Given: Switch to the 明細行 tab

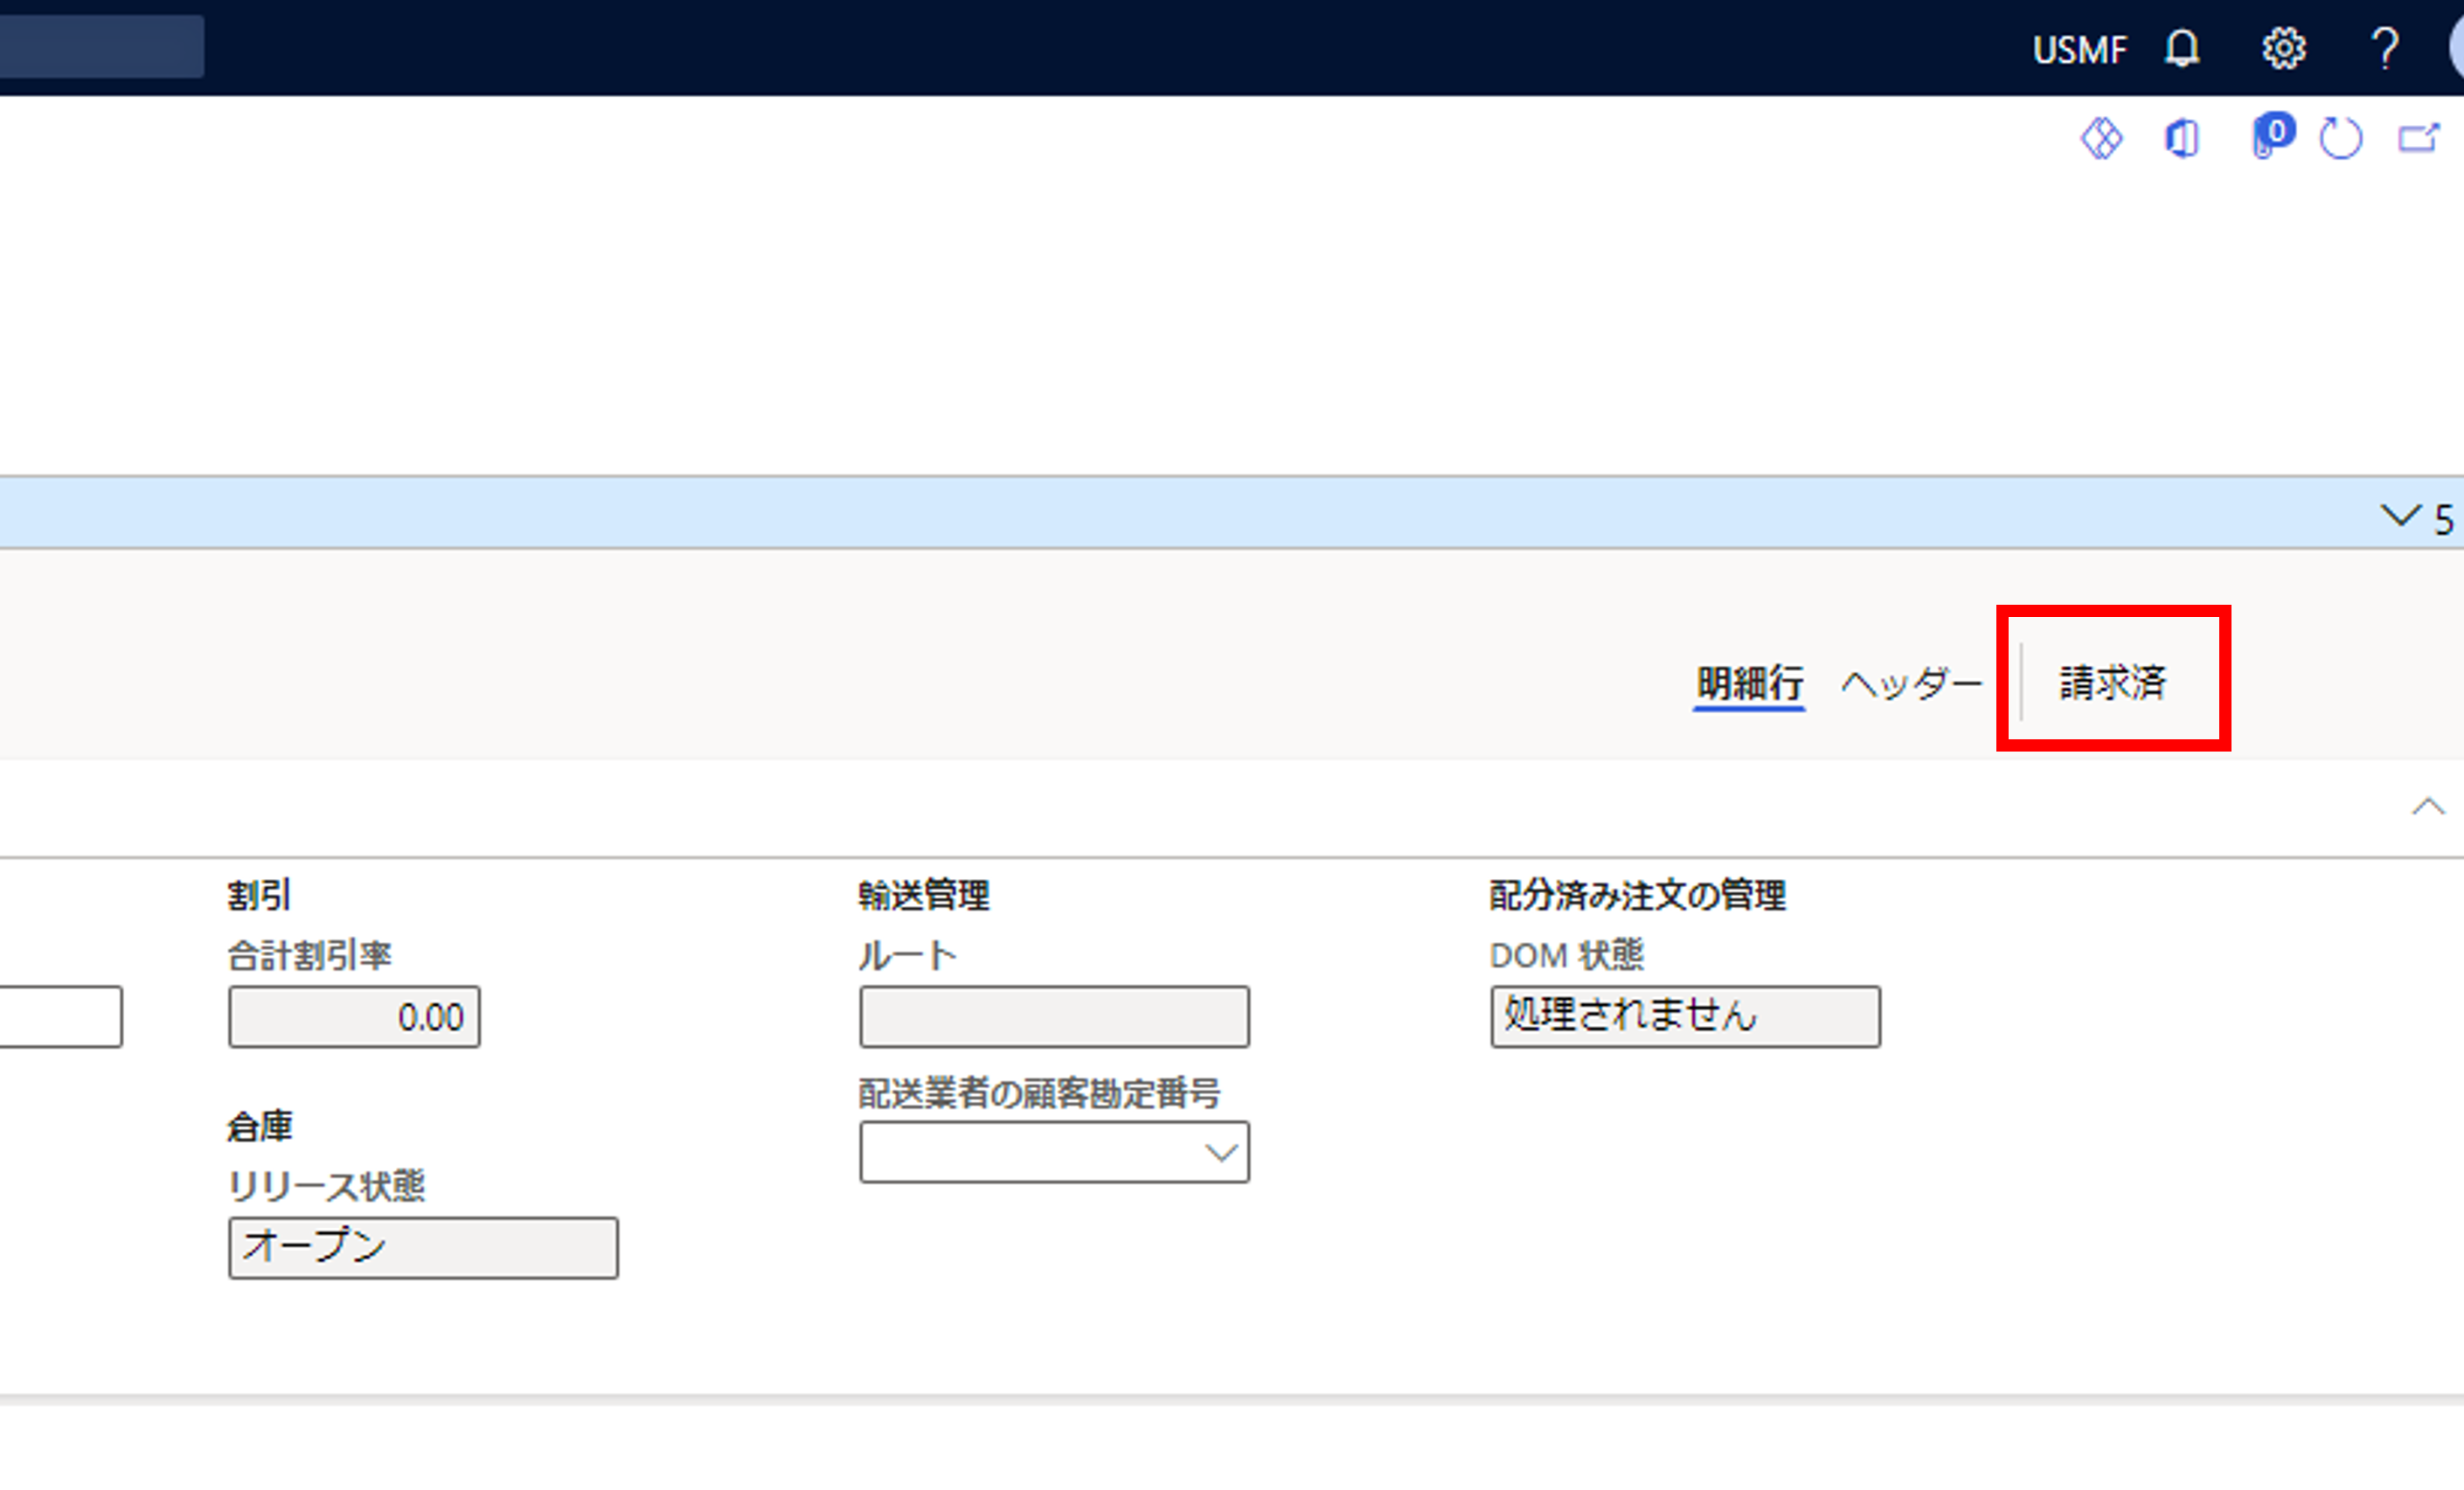Looking at the screenshot, I should point(1749,684).
